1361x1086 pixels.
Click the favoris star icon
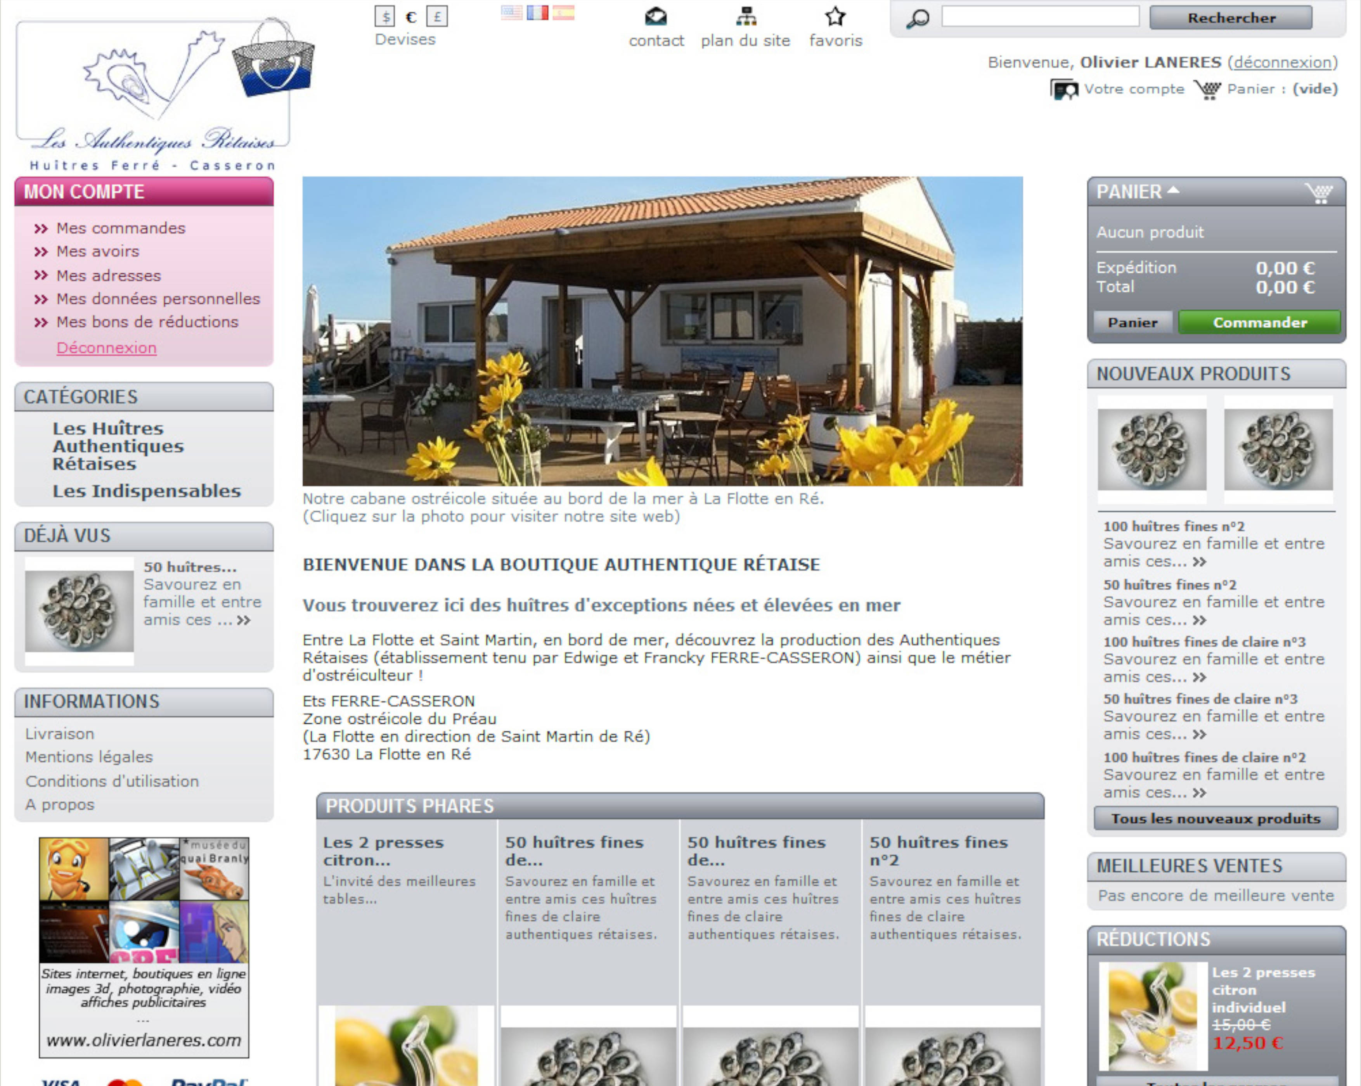pos(835,16)
